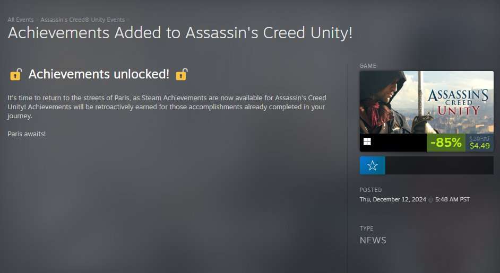Click the left unlocked padlock emoji
Image resolution: width=500 pixels, height=273 pixels.
pos(15,74)
